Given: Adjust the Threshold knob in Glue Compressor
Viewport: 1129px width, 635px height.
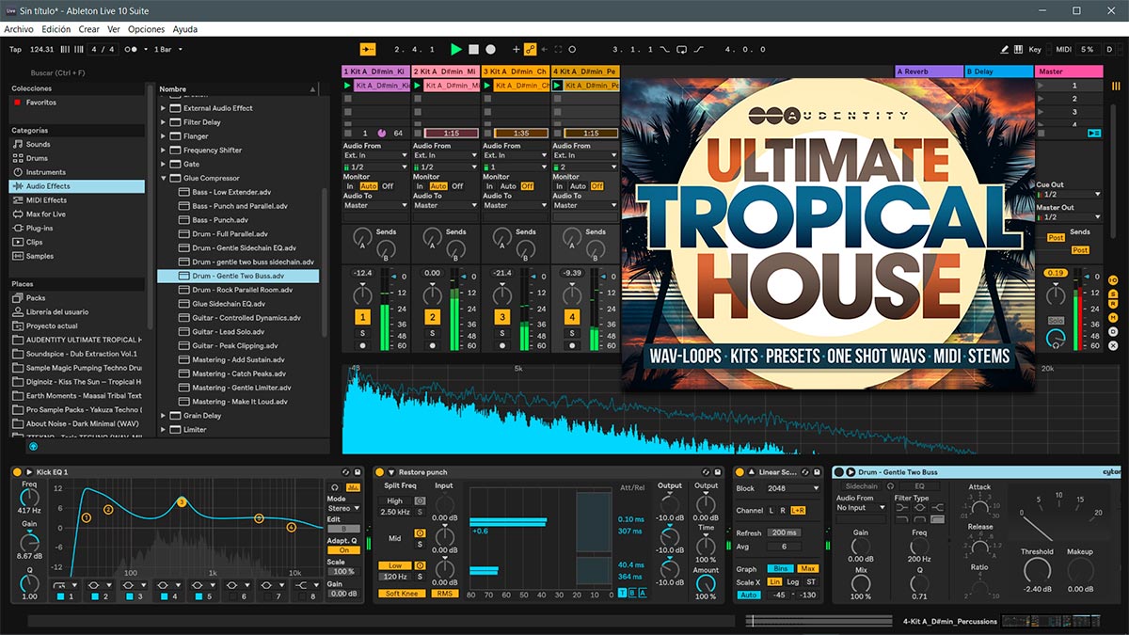Looking at the screenshot, I should pos(1037,570).
